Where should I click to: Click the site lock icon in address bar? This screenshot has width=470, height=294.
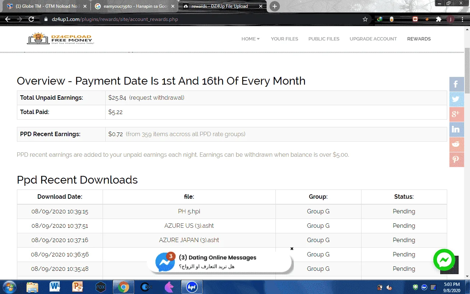point(46,19)
